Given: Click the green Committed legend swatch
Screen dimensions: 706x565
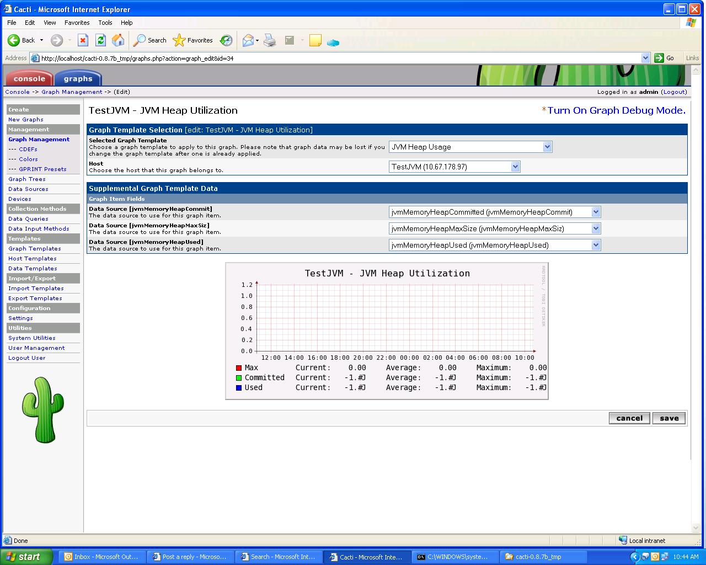Looking at the screenshot, I should (x=239, y=378).
